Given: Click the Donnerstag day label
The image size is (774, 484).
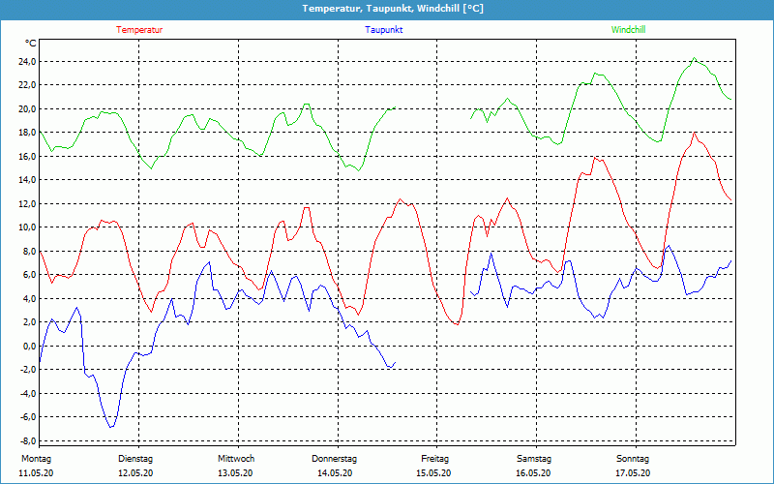Looking at the screenshot, I should (334, 459).
